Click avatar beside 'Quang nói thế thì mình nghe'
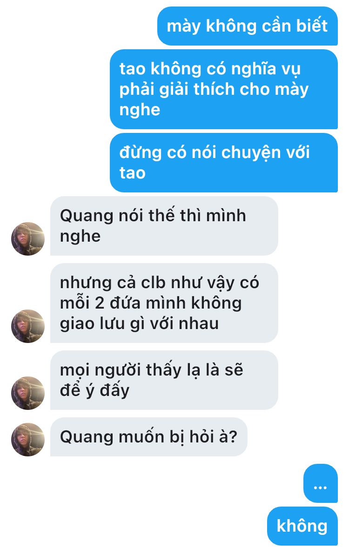Screen dimensions: 349x547 point(28,239)
